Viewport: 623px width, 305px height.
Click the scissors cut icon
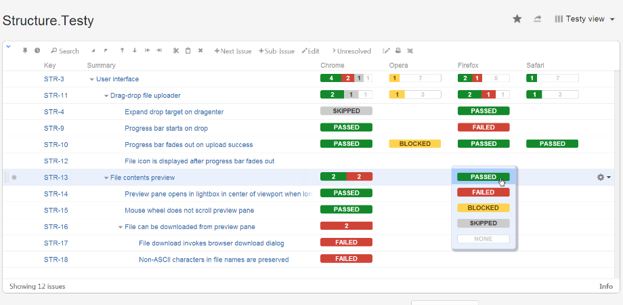[x=176, y=51]
